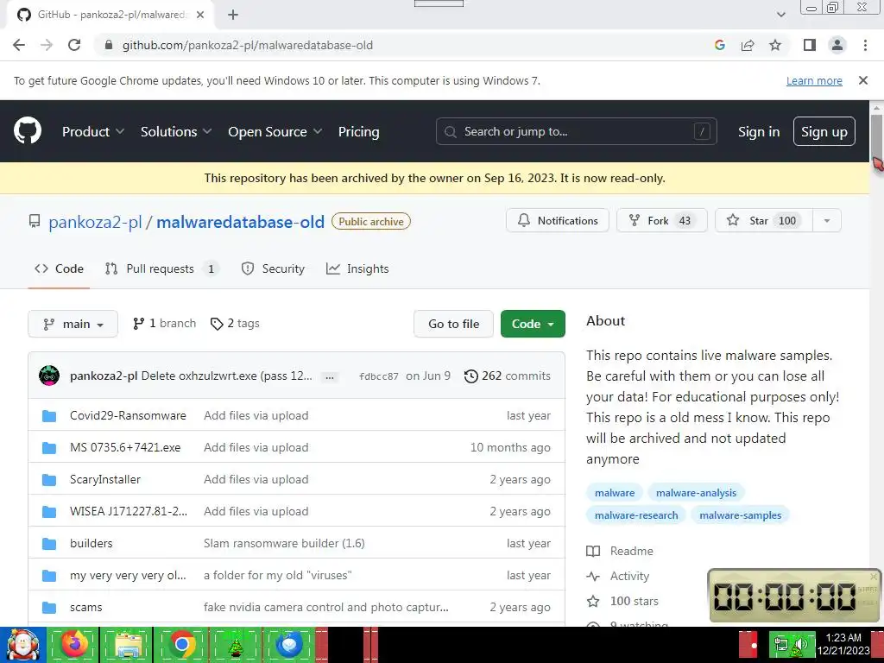Click the Covid29-Ransomware folder icon
The image size is (884, 663).
(x=49, y=415)
